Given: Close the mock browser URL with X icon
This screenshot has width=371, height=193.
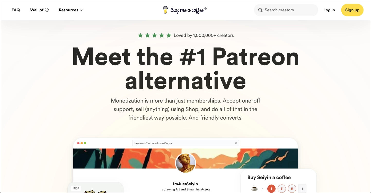Looking at the screenshot, I should [236, 143].
